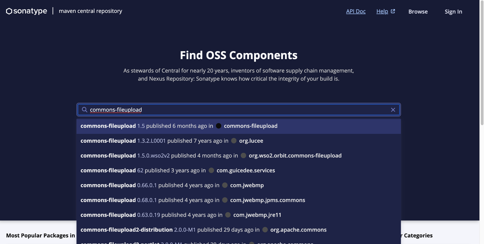Open the Help link
This screenshot has width=484, height=244.
pyautogui.click(x=382, y=11)
